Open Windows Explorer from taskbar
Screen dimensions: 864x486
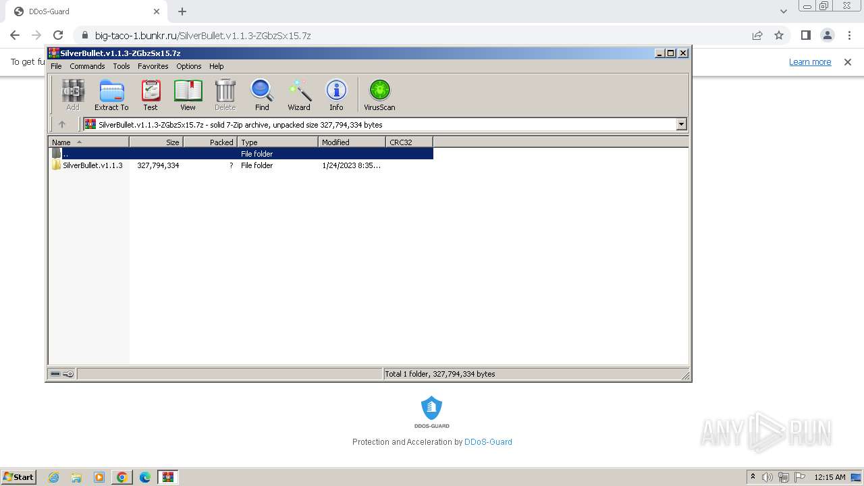(x=76, y=477)
